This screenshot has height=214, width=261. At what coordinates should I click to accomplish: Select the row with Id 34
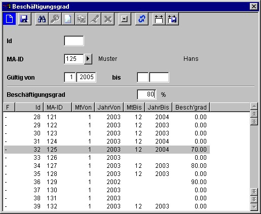click(107, 166)
